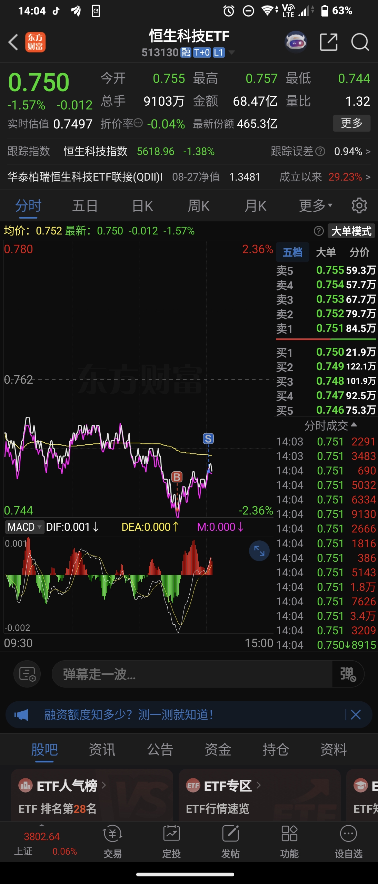
Task: Tap the L1 level tag
Action: point(219,52)
